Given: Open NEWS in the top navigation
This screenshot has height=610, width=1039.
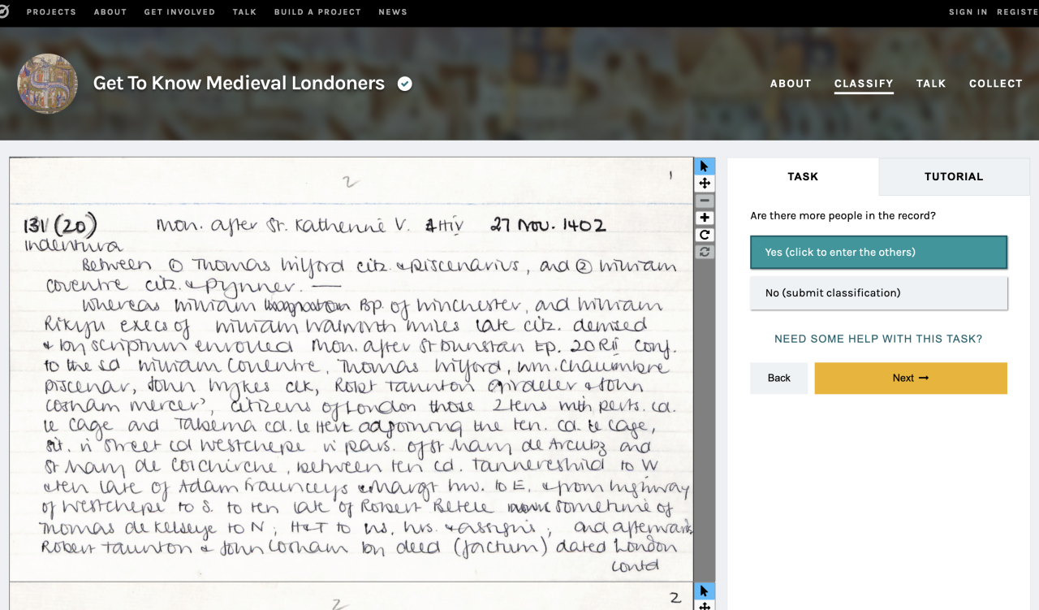Looking at the screenshot, I should (x=393, y=12).
